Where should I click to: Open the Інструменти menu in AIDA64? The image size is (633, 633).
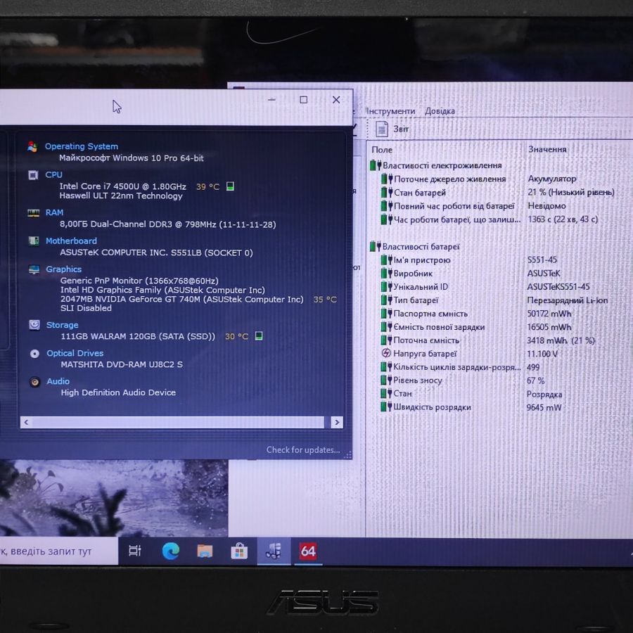click(390, 111)
